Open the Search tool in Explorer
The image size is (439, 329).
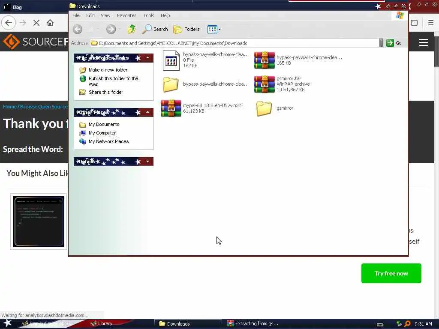[x=155, y=29]
